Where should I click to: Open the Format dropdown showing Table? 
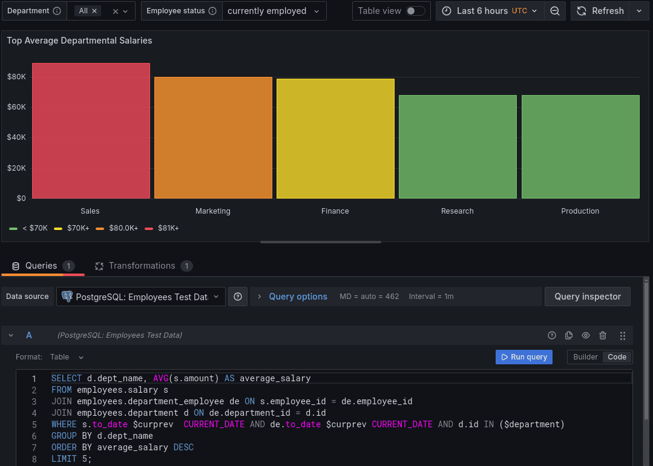click(65, 356)
